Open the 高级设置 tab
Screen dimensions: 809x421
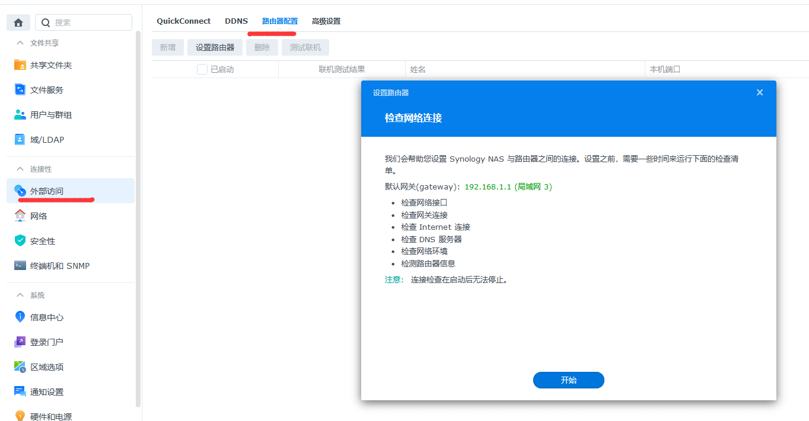point(326,21)
